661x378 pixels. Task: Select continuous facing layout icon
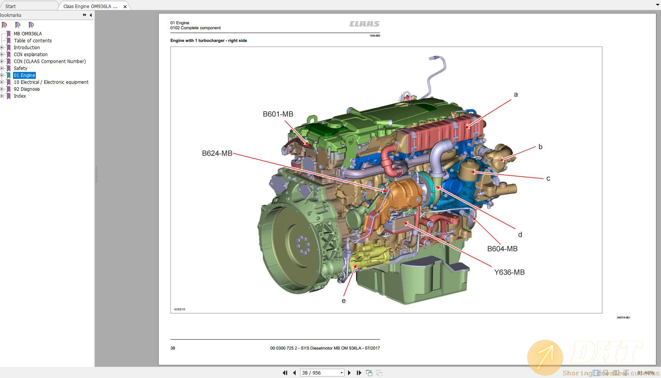click(626, 373)
